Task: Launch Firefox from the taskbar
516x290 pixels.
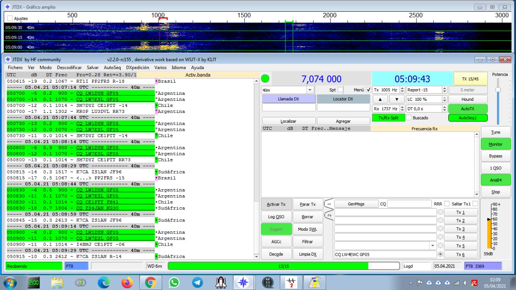Action: 127,283
